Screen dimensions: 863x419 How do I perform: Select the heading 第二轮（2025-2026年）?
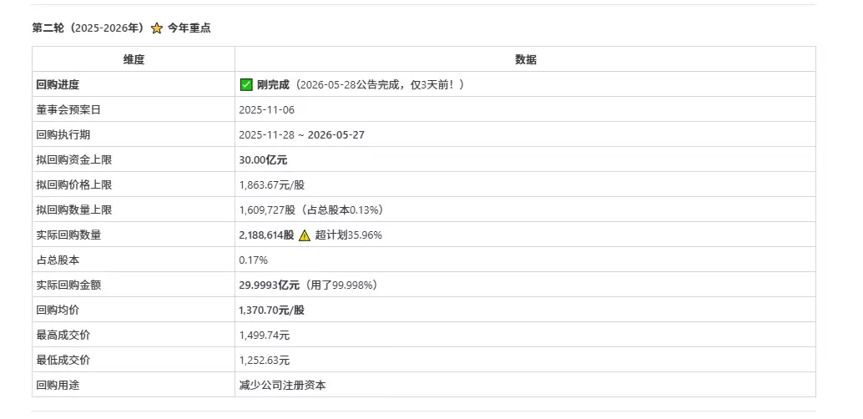point(89,28)
